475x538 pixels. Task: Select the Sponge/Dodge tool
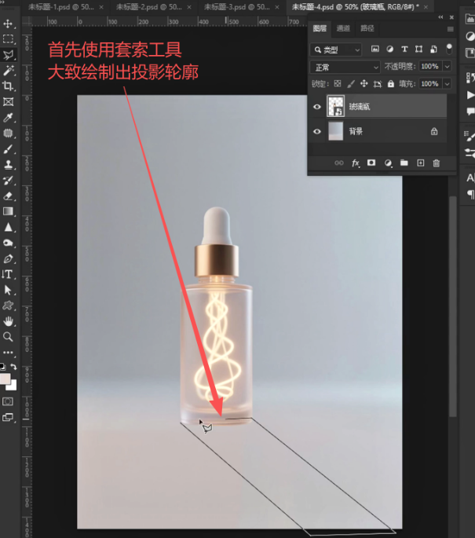click(x=8, y=243)
